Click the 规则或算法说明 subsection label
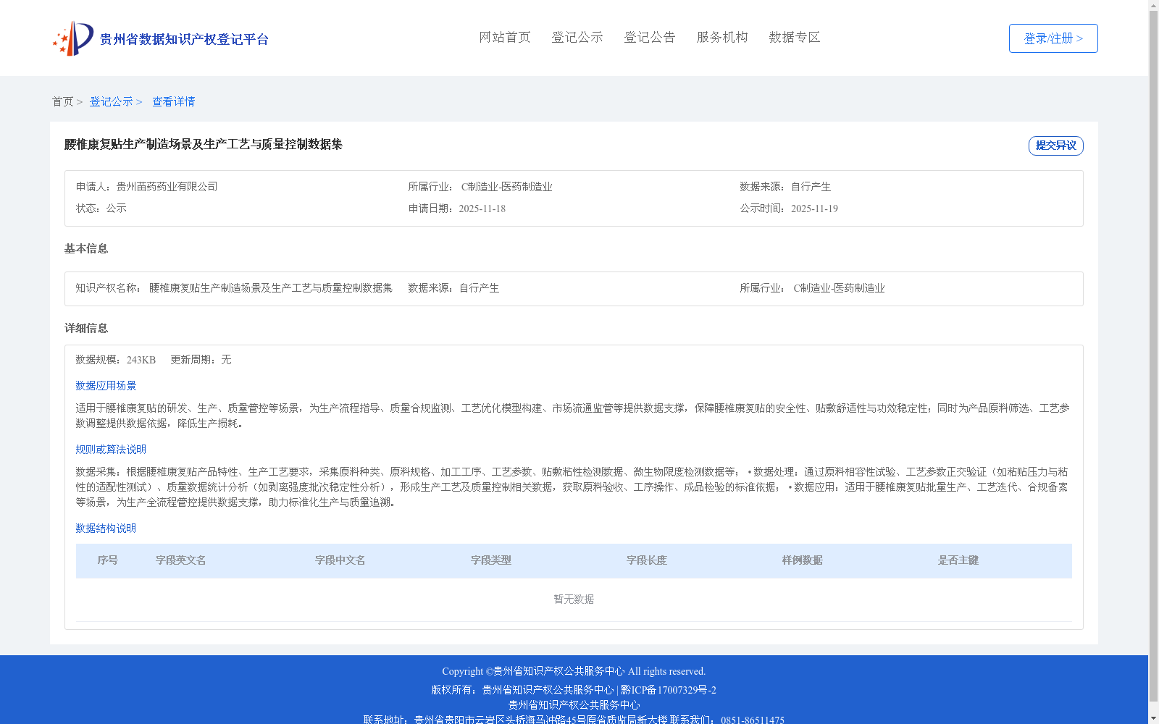The width and height of the screenshot is (1159, 724). pos(111,450)
